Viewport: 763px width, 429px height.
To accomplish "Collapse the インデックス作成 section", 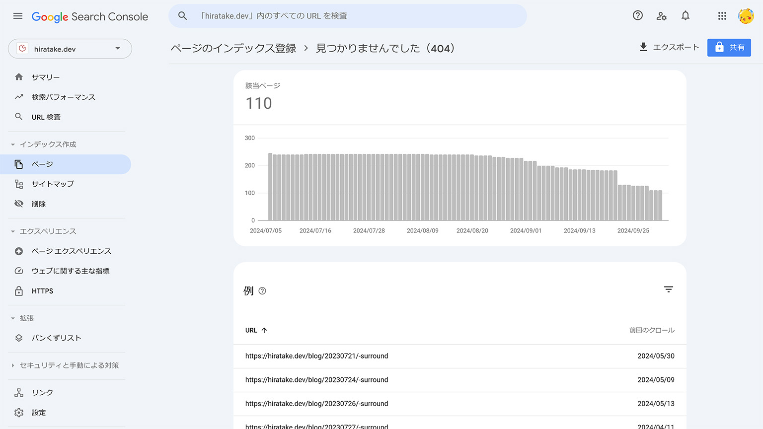I will coord(13,144).
